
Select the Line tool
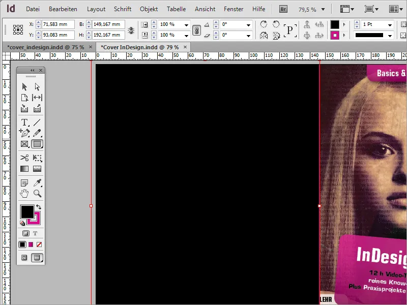pos(37,122)
